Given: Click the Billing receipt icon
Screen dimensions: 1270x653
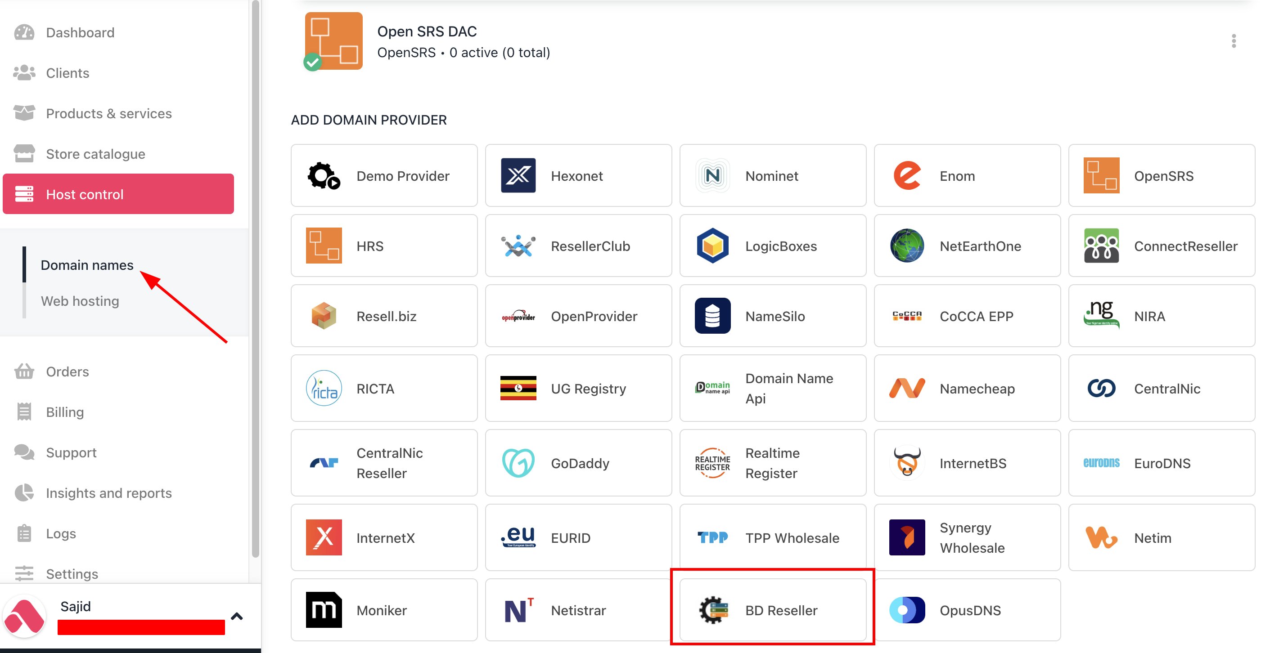Looking at the screenshot, I should 24,412.
